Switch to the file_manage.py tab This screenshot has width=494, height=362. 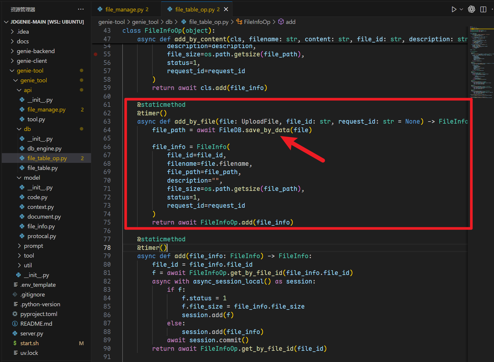[x=124, y=9]
